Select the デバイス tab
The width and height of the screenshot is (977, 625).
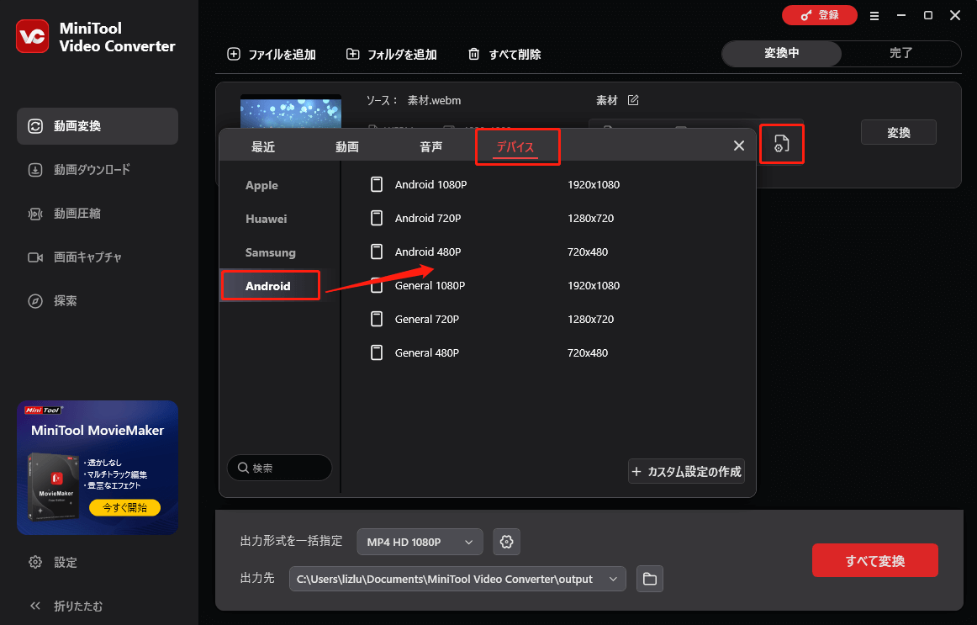(x=515, y=147)
